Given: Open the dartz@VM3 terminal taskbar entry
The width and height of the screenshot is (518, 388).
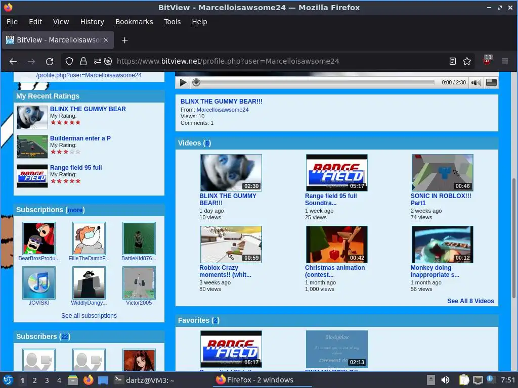Looking at the screenshot, I should coord(145,380).
